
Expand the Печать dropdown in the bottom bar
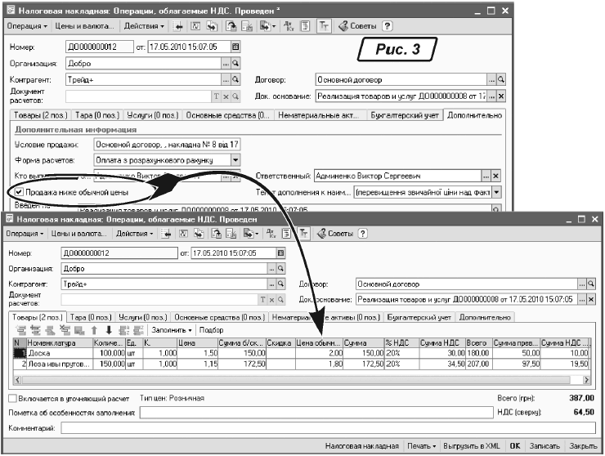pyautogui.click(x=422, y=447)
